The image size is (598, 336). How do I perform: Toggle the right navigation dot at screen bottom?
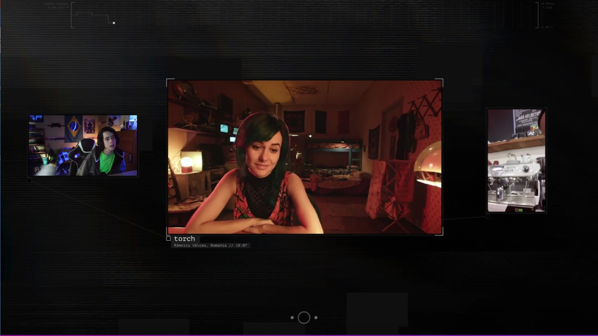[316, 317]
